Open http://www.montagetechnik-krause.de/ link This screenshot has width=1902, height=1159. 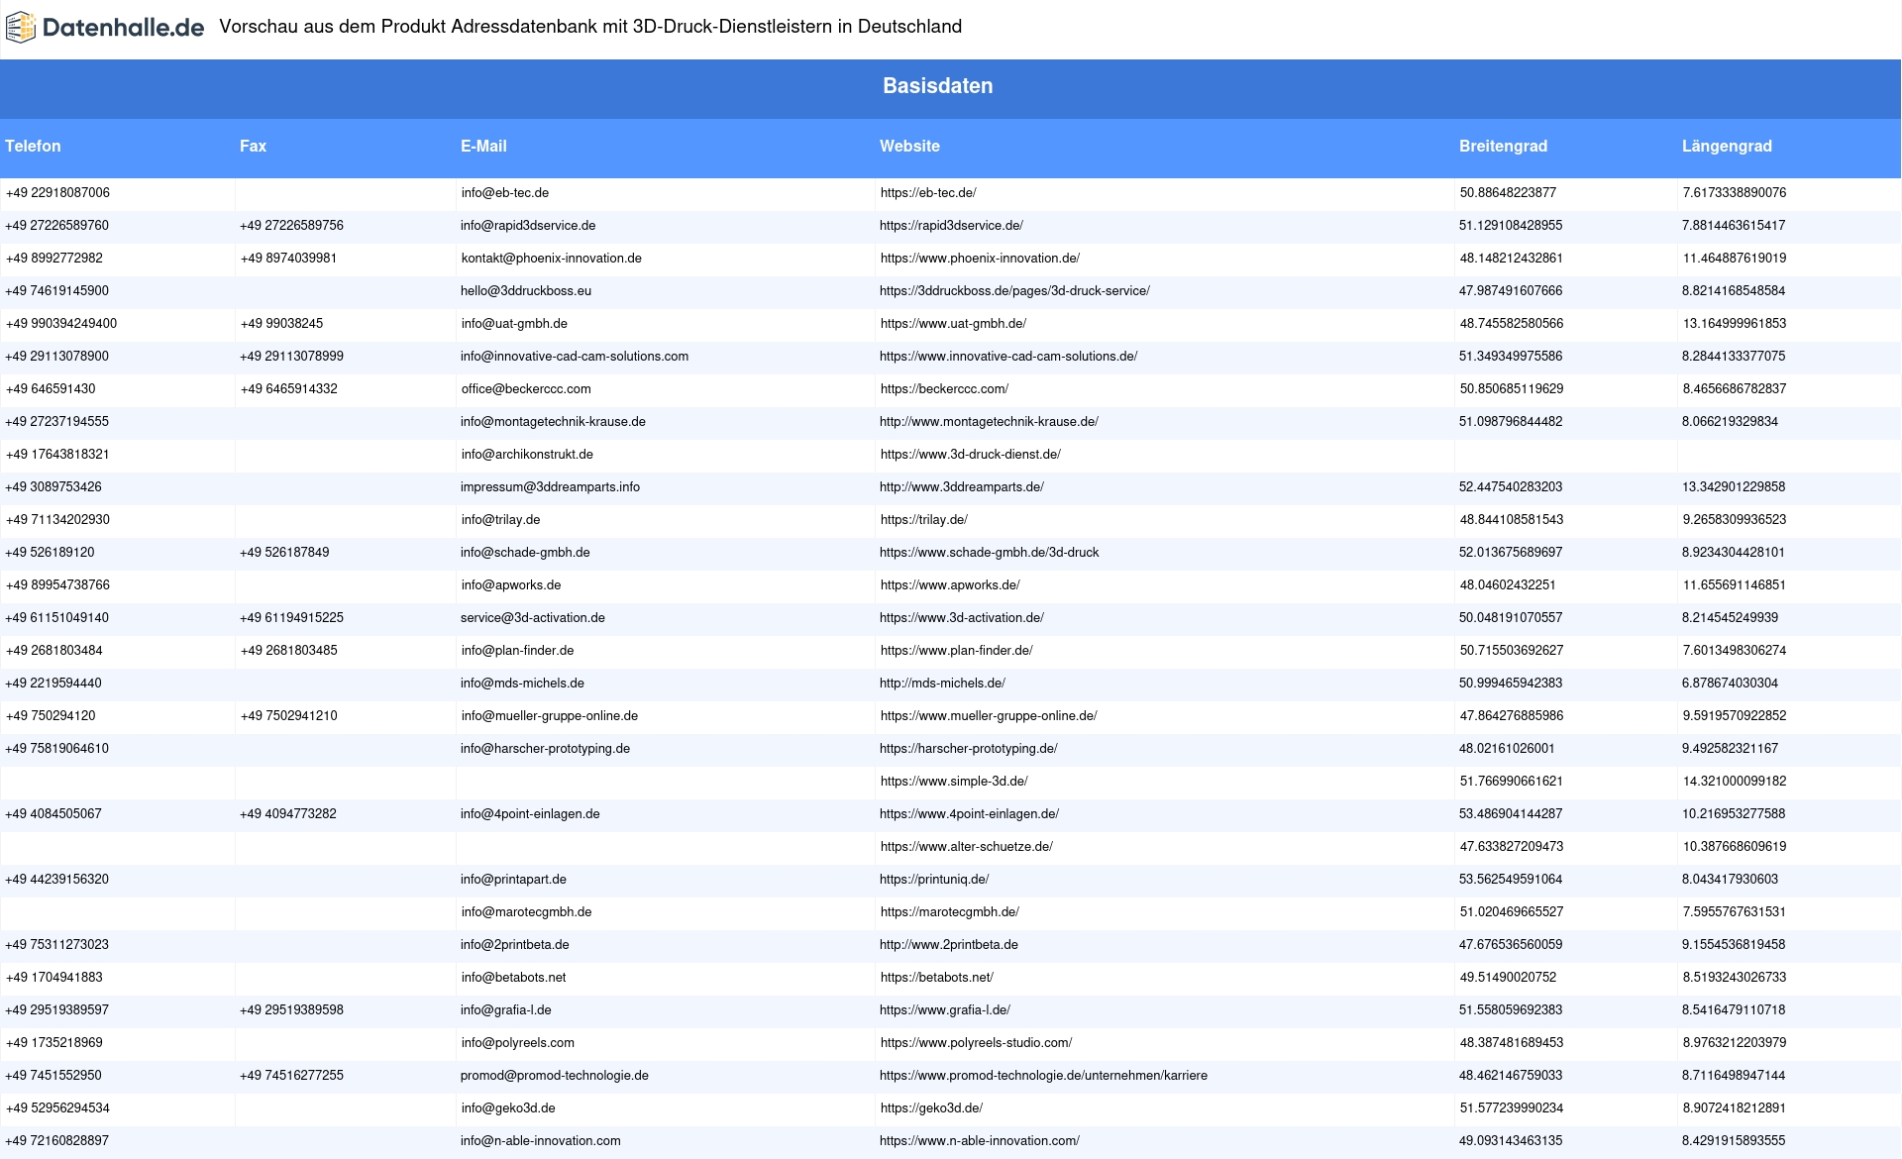pyautogui.click(x=989, y=422)
